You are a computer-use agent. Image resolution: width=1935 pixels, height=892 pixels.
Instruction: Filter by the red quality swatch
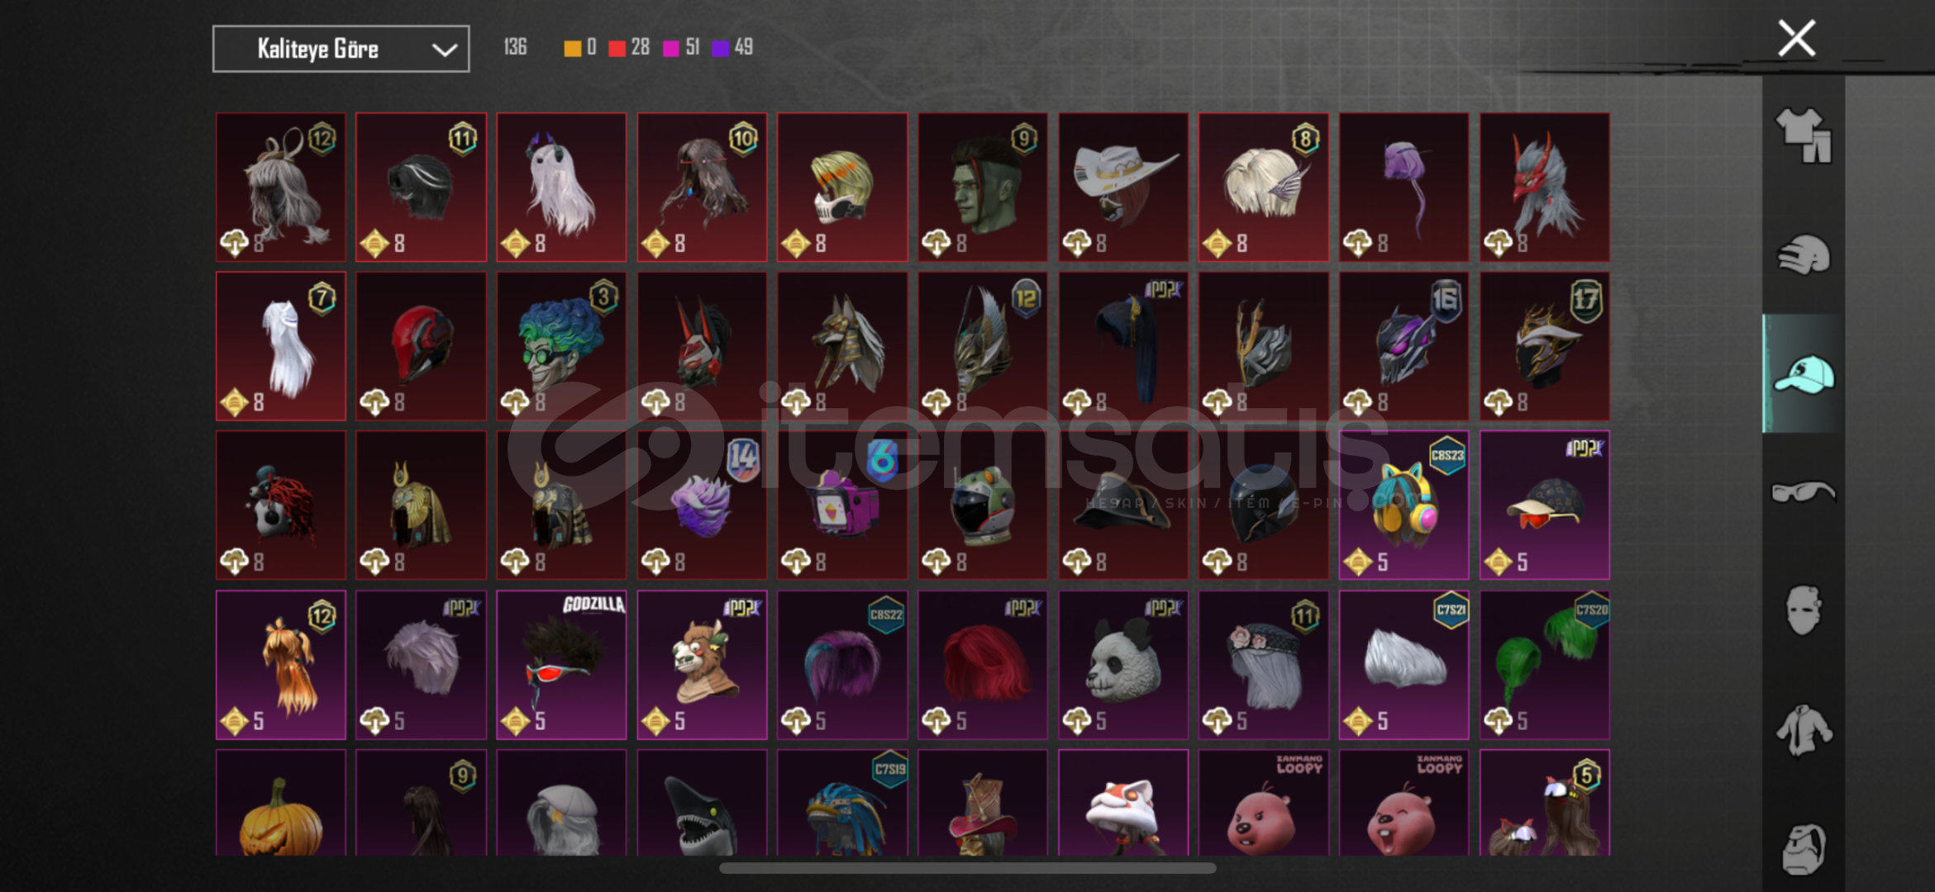tap(617, 49)
